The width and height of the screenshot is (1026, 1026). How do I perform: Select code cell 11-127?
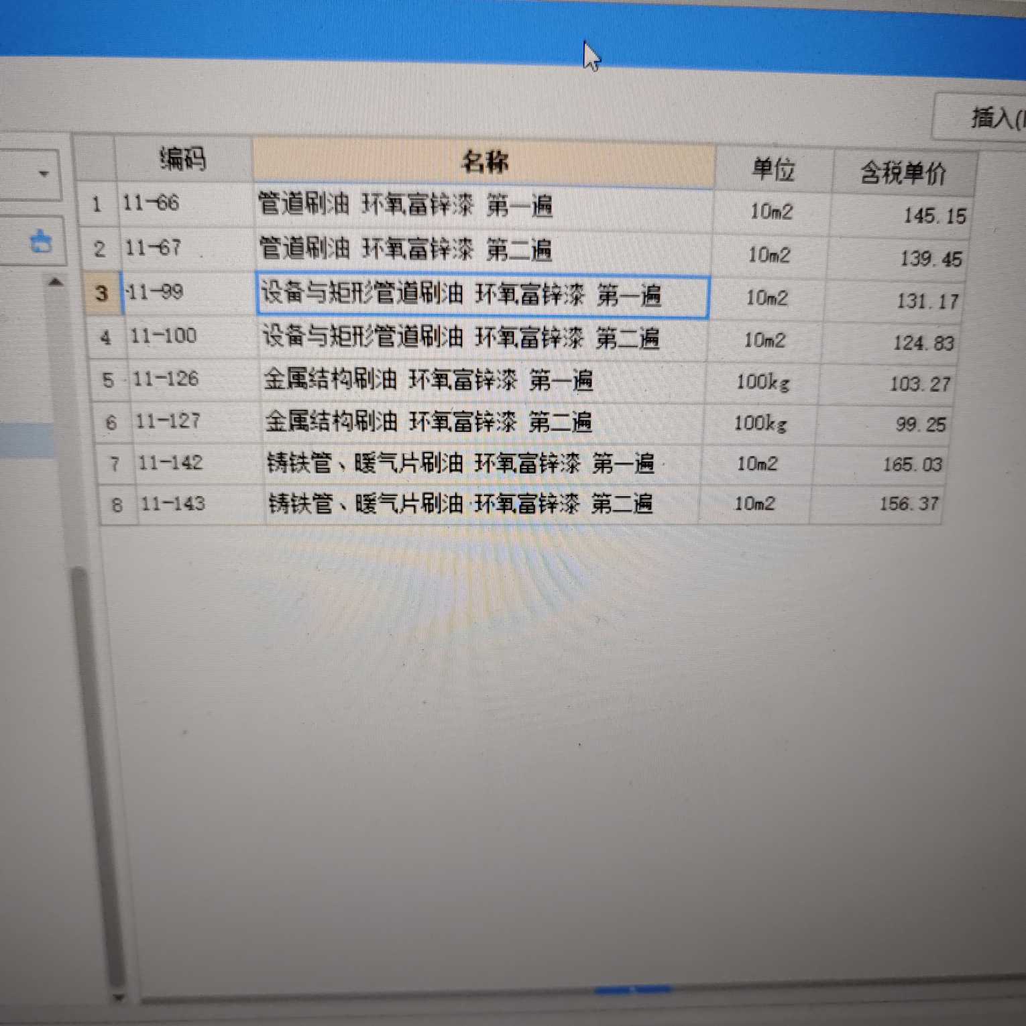pyautogui.click(x=198, y=421)
